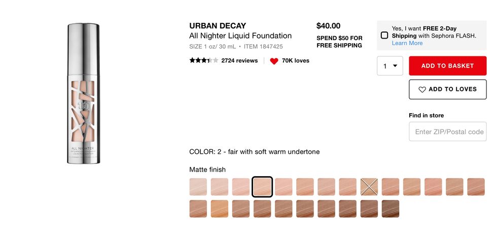Select the crossed-out unavailable shade swatch
This screenshot has height=234, width=497.
click(369, 187)
